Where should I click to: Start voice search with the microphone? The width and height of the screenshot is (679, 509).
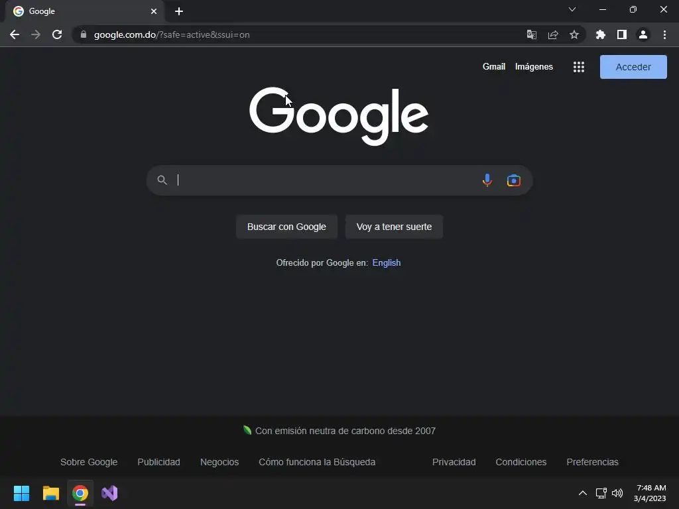point(487,180)
